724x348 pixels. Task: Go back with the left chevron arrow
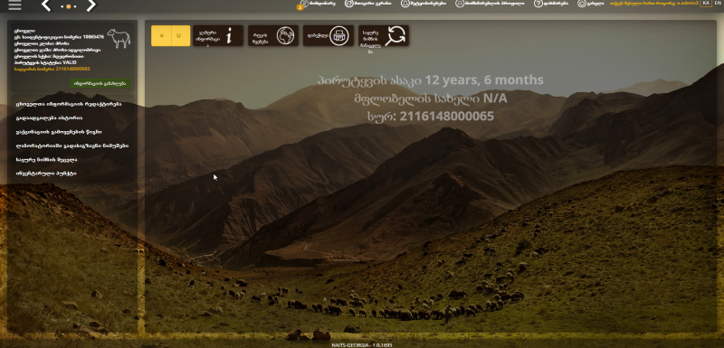coord(46,5)
